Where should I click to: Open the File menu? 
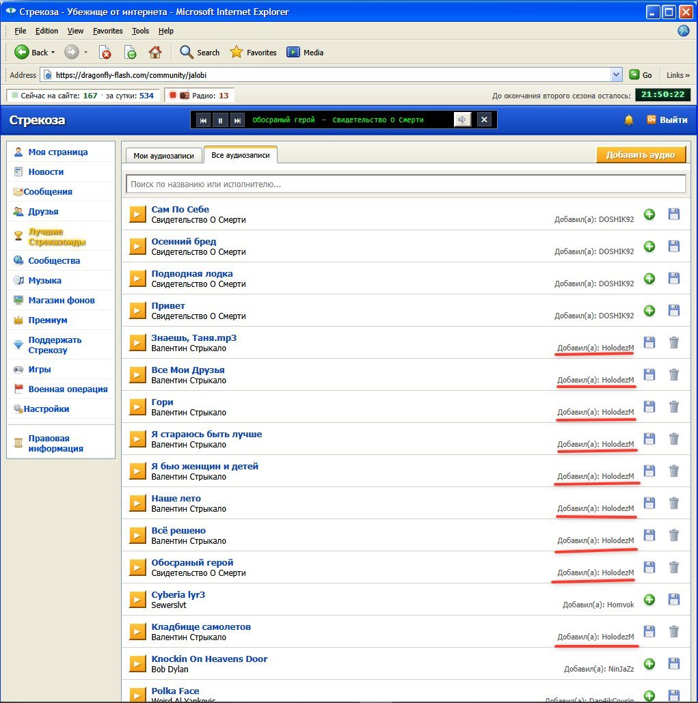click(x=21, y=31)
